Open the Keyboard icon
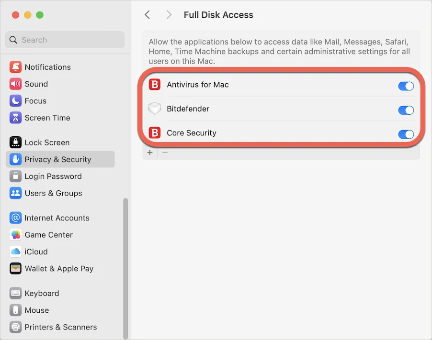Image resolution: width=432 pixels, height=340 pixels. pyautogui.click(x=15, y=293)
